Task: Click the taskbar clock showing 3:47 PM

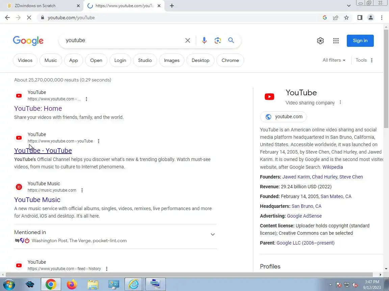Action: [372, 285]
